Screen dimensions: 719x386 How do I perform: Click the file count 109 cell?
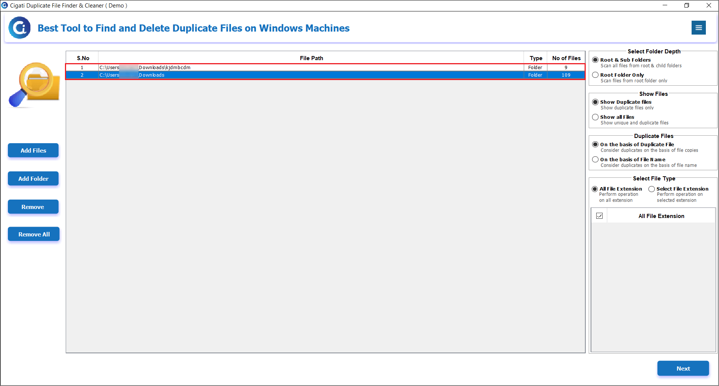click(x=566, y=75)
